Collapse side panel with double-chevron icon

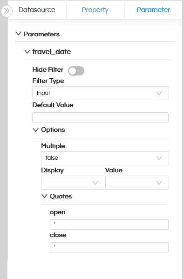pos(7,11)
